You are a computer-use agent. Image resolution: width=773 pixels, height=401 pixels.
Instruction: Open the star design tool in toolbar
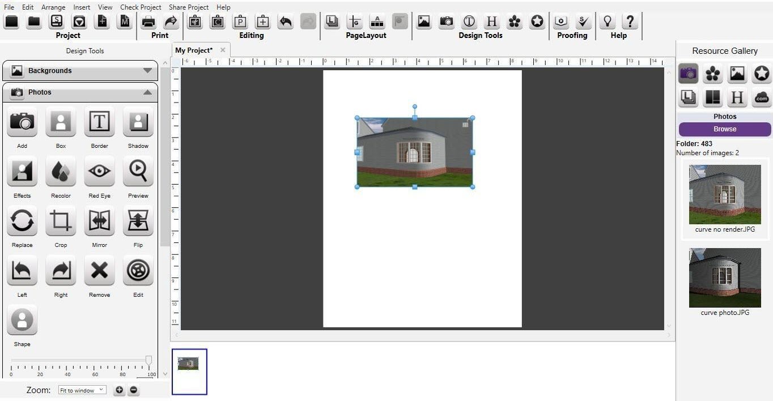tap(537, 22)
